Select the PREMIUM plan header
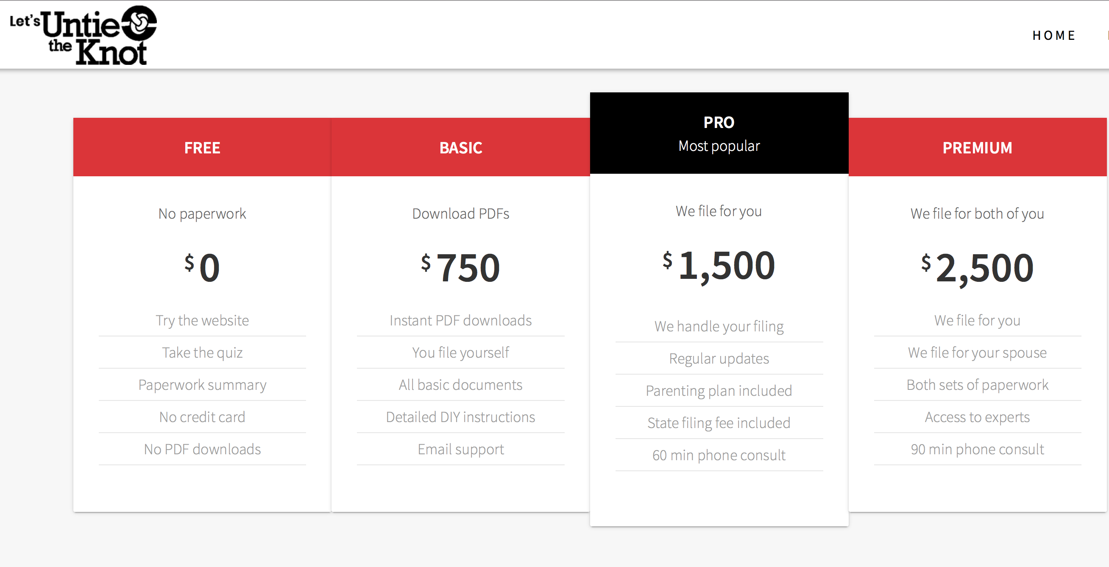This screenshot has width=1109, height=567. (x=977, y=147)
